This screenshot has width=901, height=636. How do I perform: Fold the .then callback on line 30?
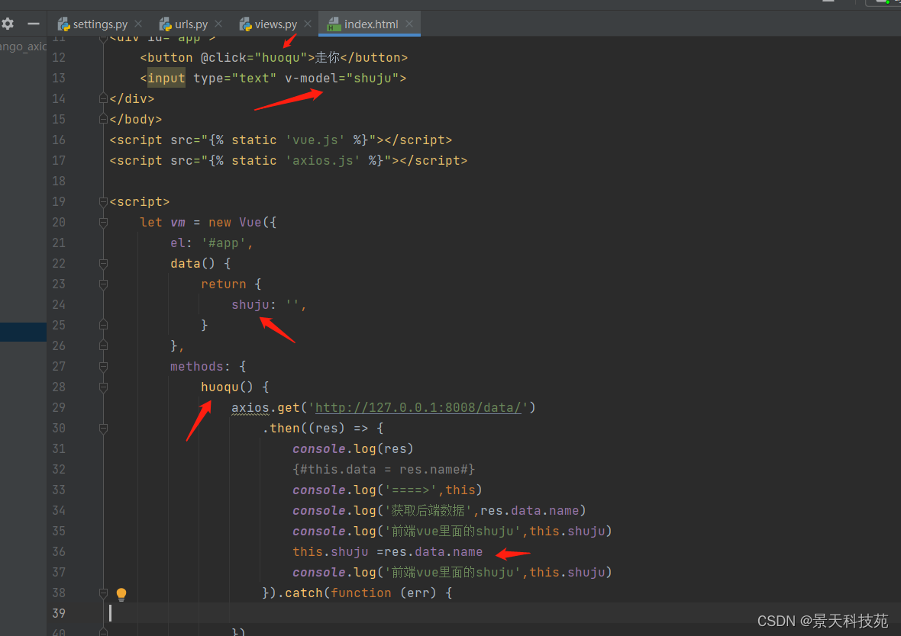point(103,429)
